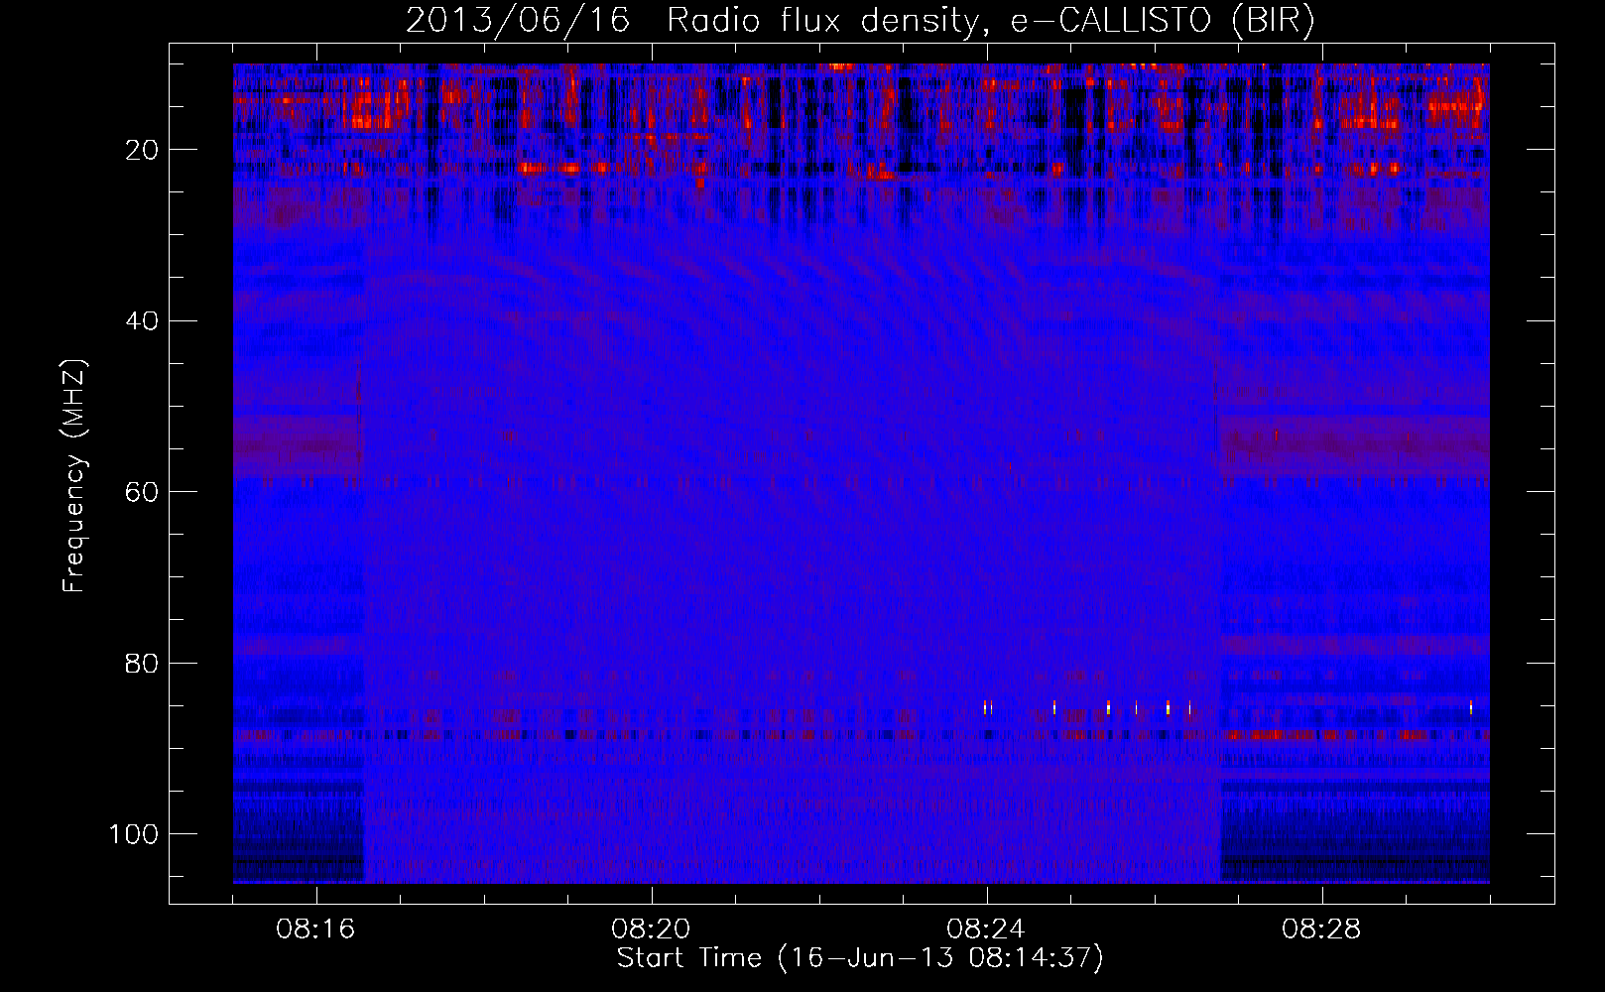This screenshot has width=1605, height=992.
Task: Click the 'Frequency (MHZ)' axis label
Action: coord(75,476)
